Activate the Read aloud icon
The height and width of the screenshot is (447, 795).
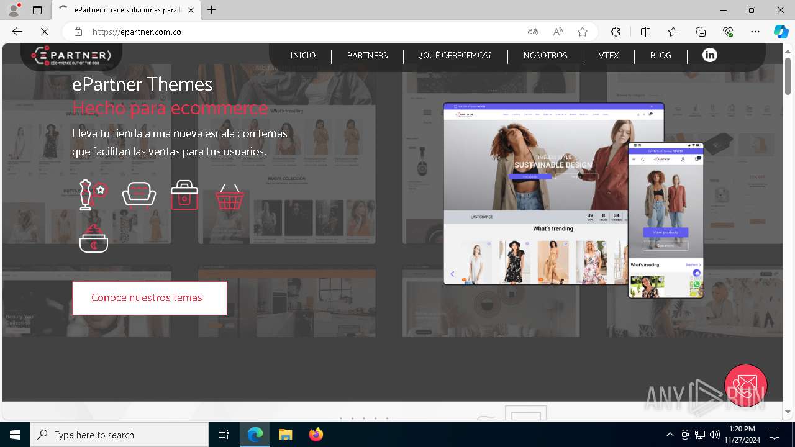(x=558, y=32)
